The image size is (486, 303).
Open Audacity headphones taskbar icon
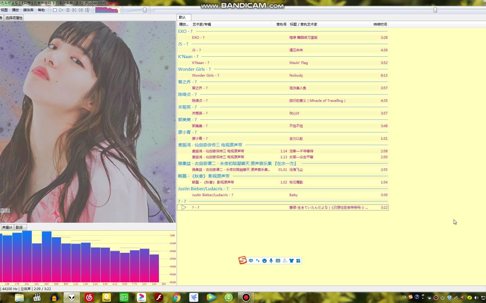click(54, 297)
